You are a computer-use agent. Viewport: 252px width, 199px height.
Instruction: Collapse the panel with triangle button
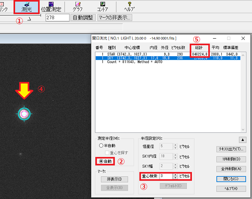243,140
